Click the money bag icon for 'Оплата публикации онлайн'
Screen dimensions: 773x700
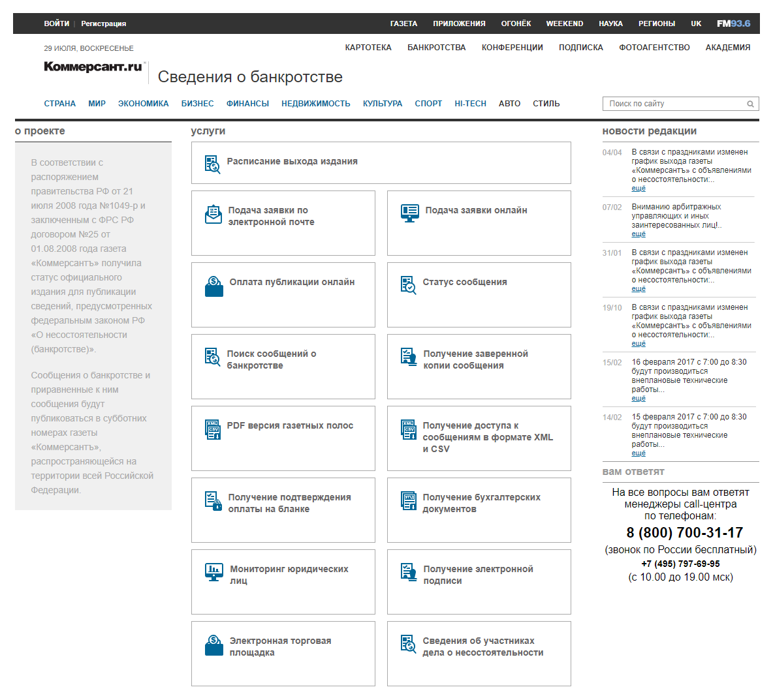pos(214,286)
